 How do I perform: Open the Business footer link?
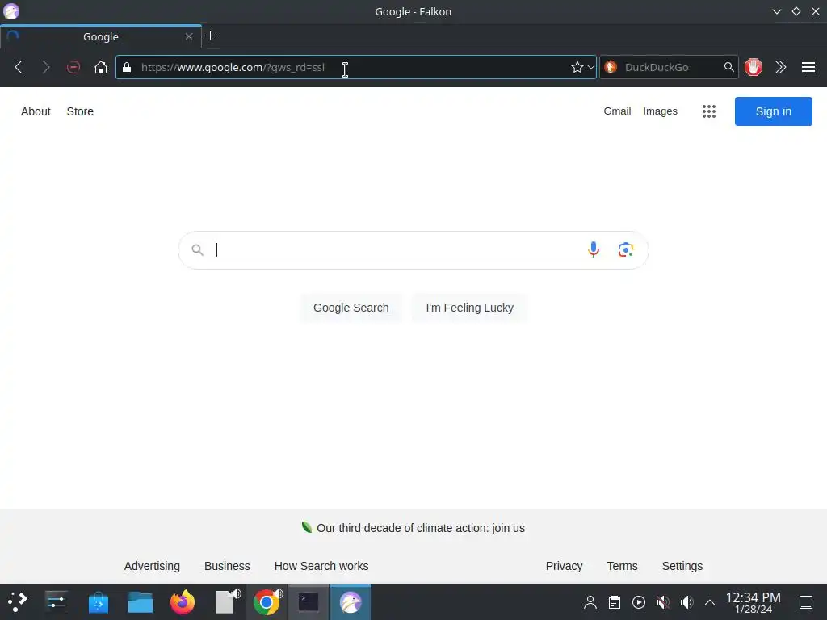click(x=227, y=566)
